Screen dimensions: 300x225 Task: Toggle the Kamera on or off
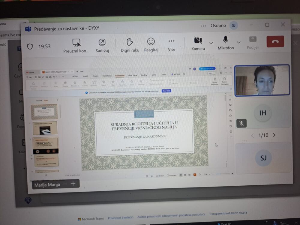[x=198, y=40]
